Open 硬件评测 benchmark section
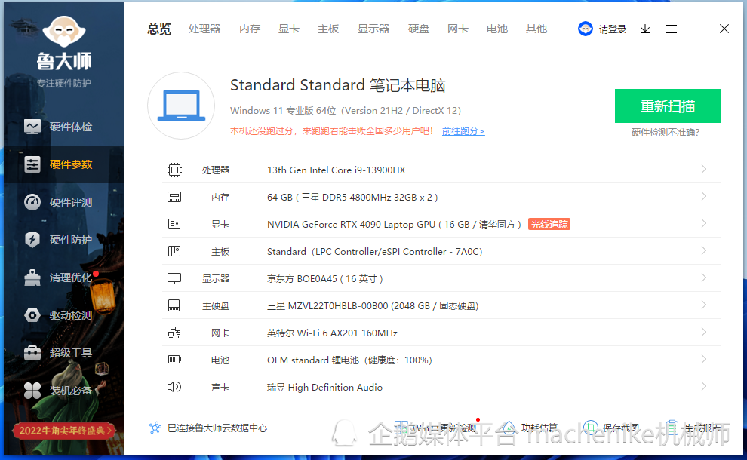 (58, 202)
